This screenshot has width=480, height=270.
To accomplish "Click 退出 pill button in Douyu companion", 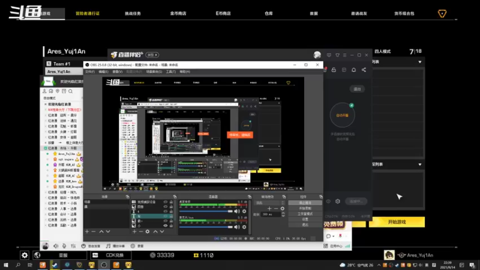I will click(x=357, y=89).
